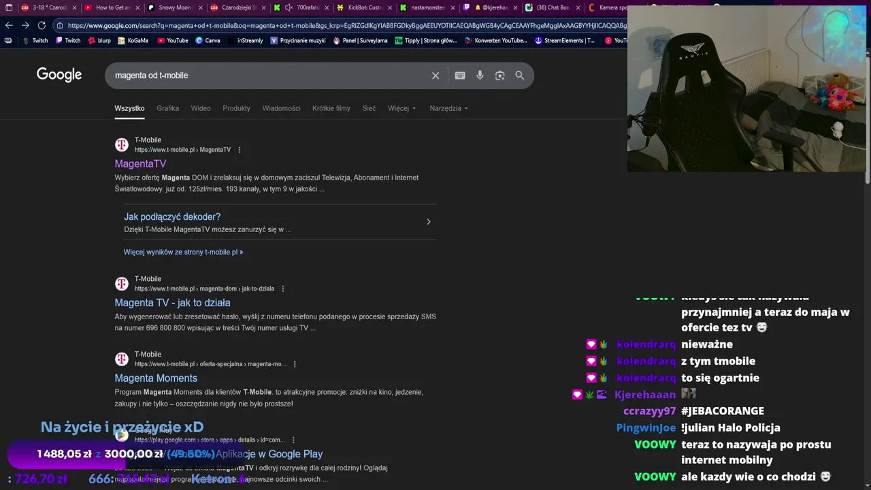Open Aplikacje w Google Play result
Viewport: 871px width, 490px height.
(x=269, y=454)
